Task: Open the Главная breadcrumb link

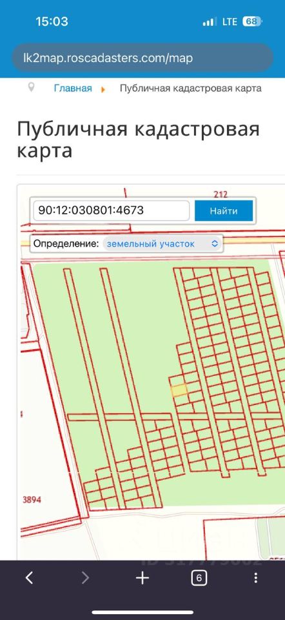Action: pyautogui.click(x=73, y=88)
